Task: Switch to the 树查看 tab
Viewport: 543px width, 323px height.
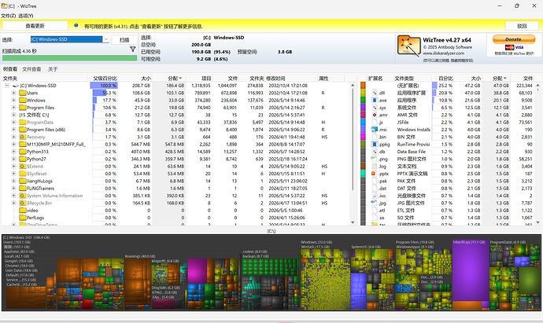Action: pyautogui.click(x=10, y=69)
